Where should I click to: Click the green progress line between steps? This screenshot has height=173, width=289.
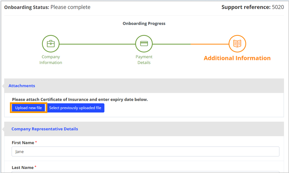(97, 44)
